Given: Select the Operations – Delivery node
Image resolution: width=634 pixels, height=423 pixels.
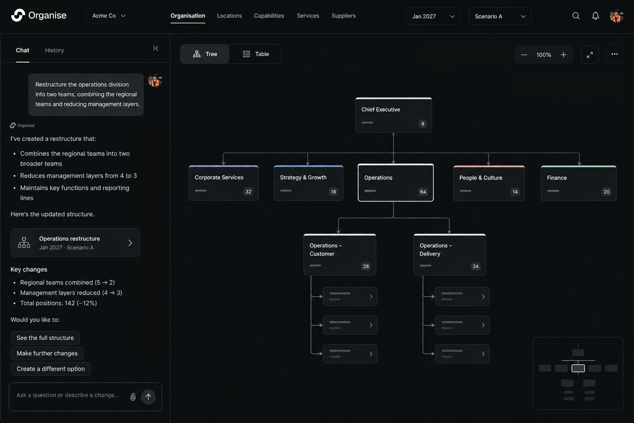Looking at the screenshot, I should point(450,255).
